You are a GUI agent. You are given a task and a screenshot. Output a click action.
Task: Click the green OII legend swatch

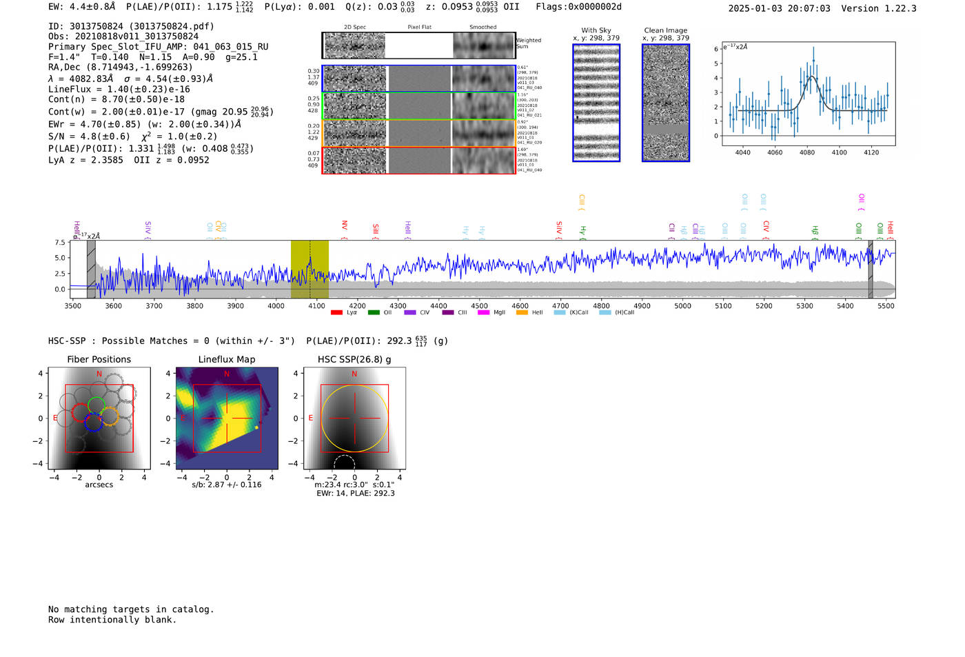[374, 313]
